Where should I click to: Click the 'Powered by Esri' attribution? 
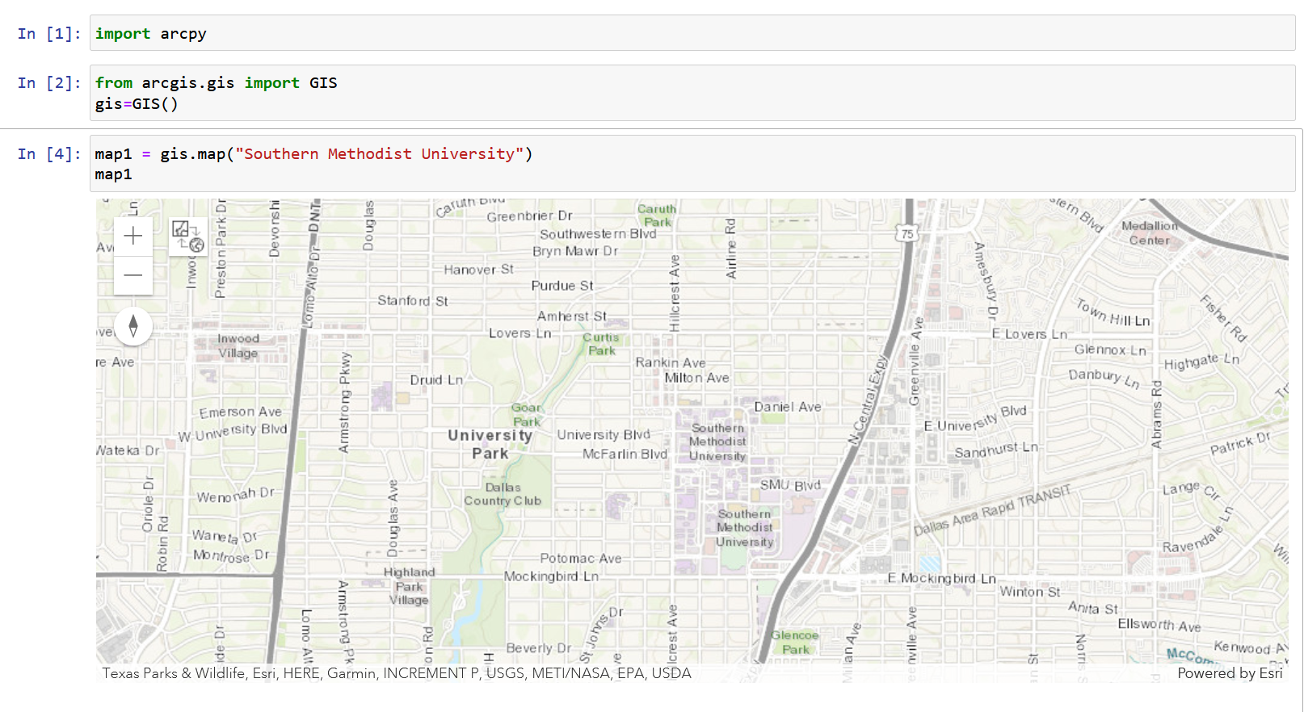click(1230, 673)
